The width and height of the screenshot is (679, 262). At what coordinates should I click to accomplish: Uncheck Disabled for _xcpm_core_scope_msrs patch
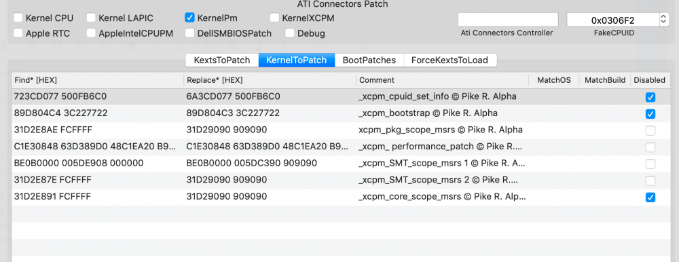650,198
